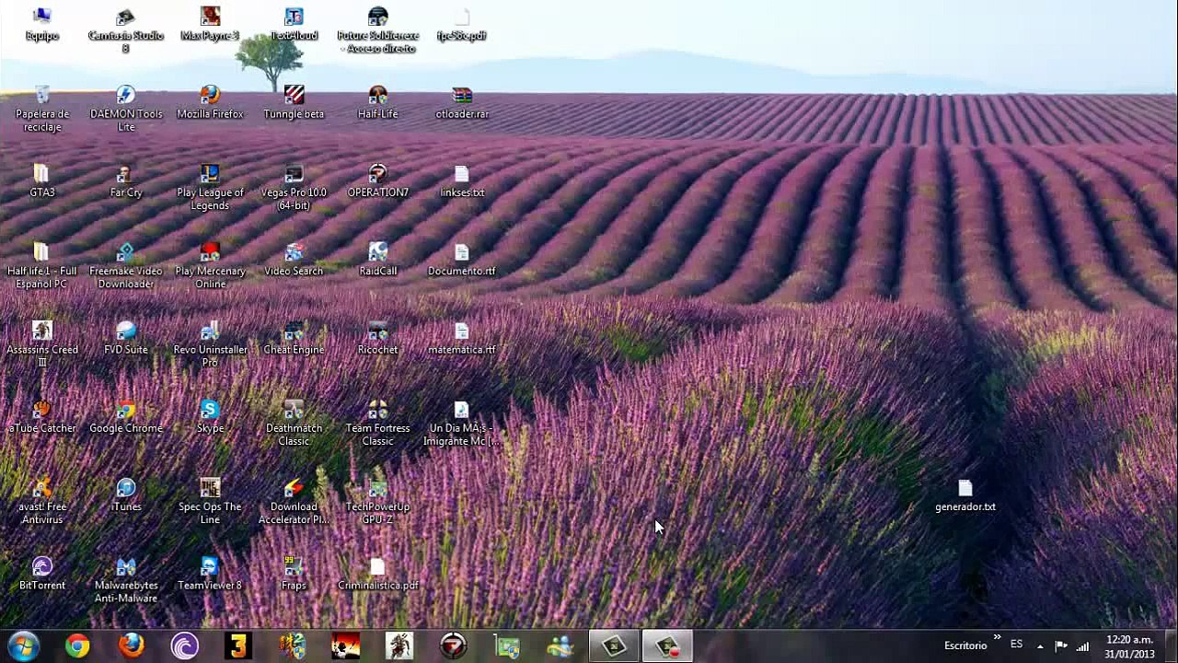The width and height of the screenshot is (1178, 663).
Task: Select the Max Payne 3 desktop shortcut
Action: [x=210, y=24]
